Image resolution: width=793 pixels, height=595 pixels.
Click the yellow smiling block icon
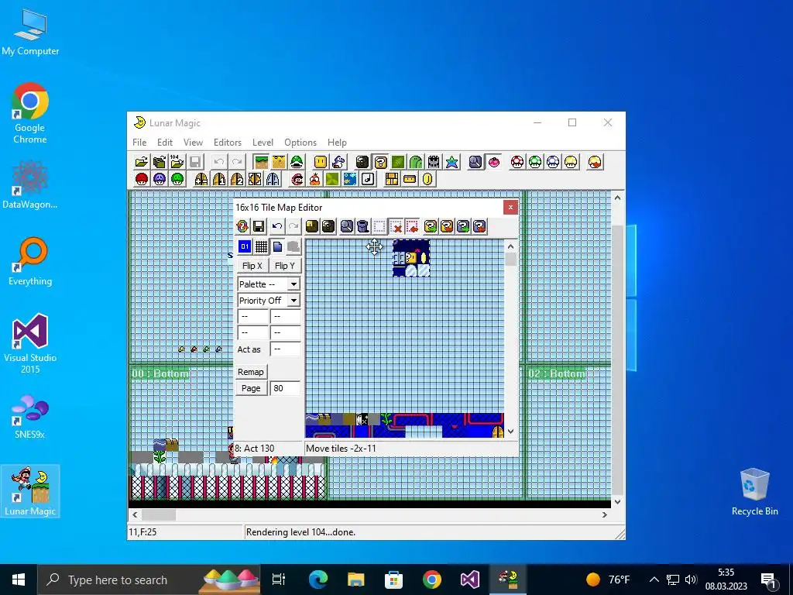321,162
